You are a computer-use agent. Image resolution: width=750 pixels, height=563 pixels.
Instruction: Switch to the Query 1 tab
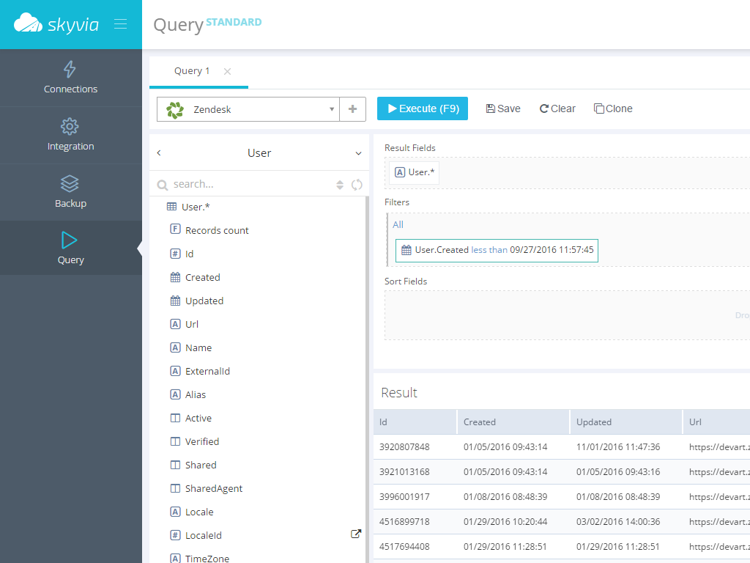coord(192,71)
